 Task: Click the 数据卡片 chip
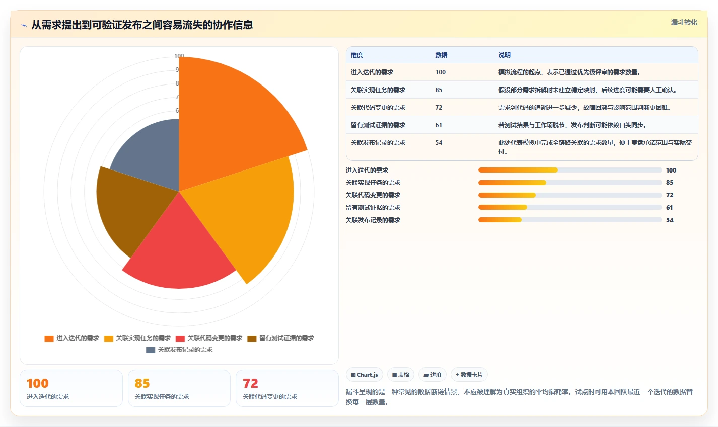pyautogui.click(x=469, y=375)
